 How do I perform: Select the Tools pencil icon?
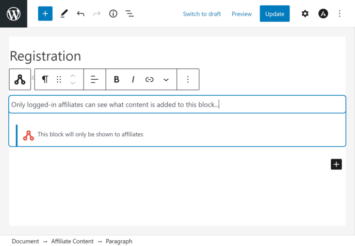pos(64,13)
